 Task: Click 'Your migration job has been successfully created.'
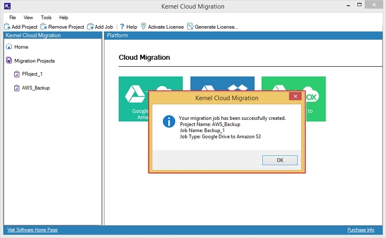pos(232,118)
